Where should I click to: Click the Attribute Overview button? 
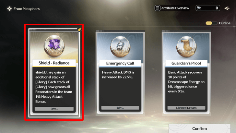(x=172, y=8)
